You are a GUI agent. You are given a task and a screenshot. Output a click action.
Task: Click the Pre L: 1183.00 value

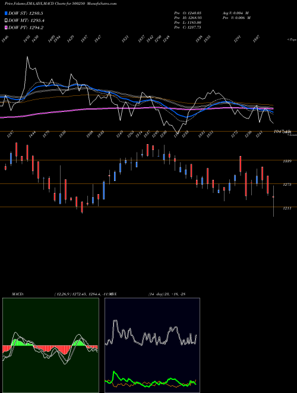(188, 23)
